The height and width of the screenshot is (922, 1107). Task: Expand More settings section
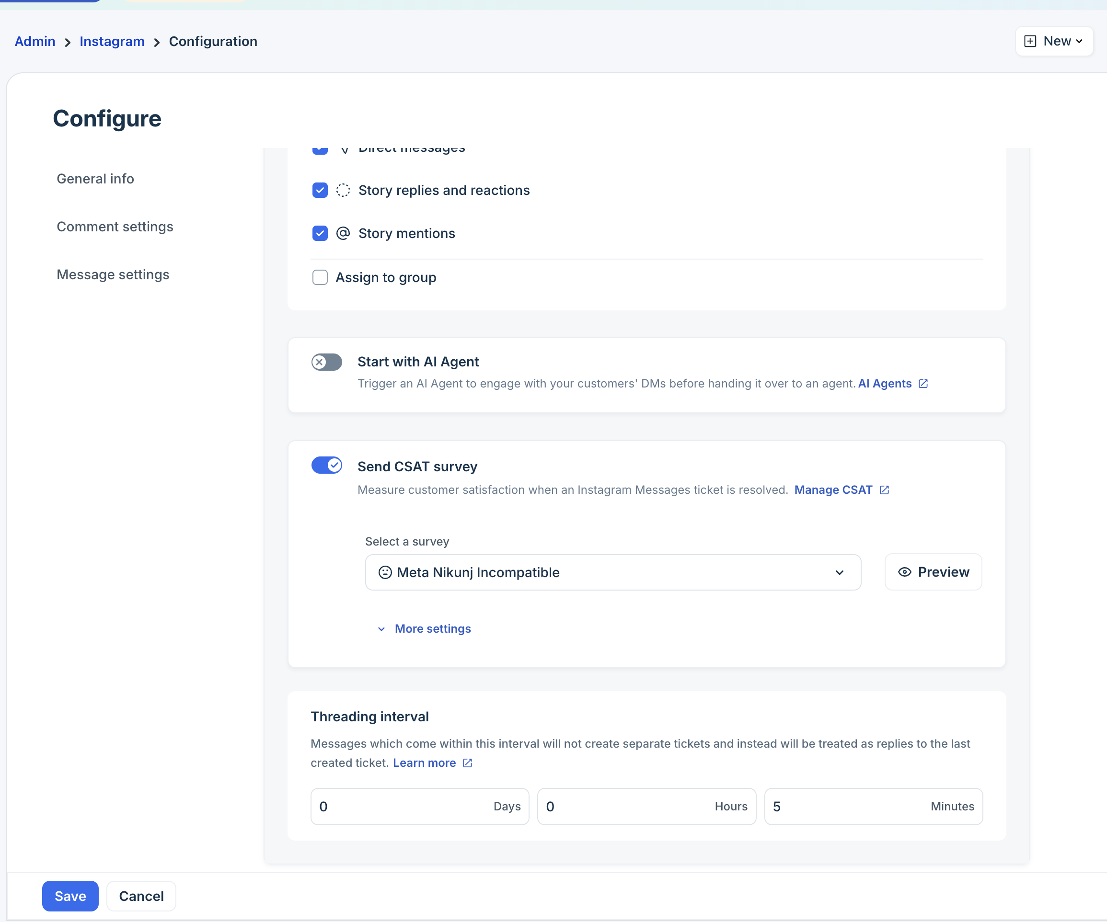432,628
